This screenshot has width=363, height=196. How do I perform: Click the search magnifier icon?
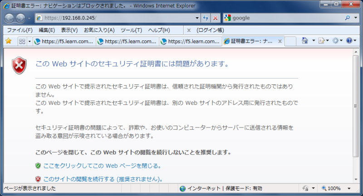click(348, 18)
